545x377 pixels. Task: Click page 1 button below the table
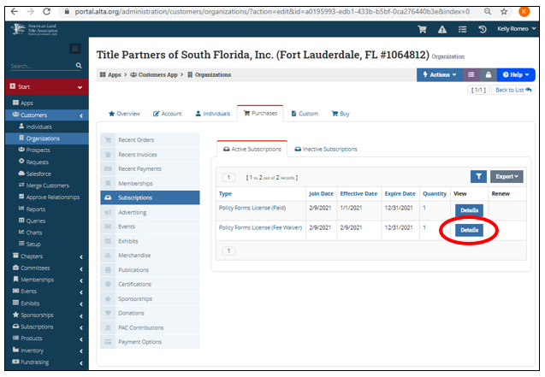tap(228, 250)
